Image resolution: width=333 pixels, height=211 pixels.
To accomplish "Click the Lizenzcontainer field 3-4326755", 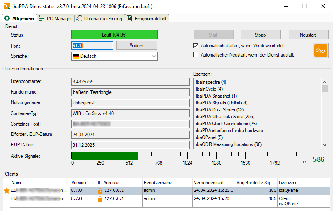I will coord(130,82).
